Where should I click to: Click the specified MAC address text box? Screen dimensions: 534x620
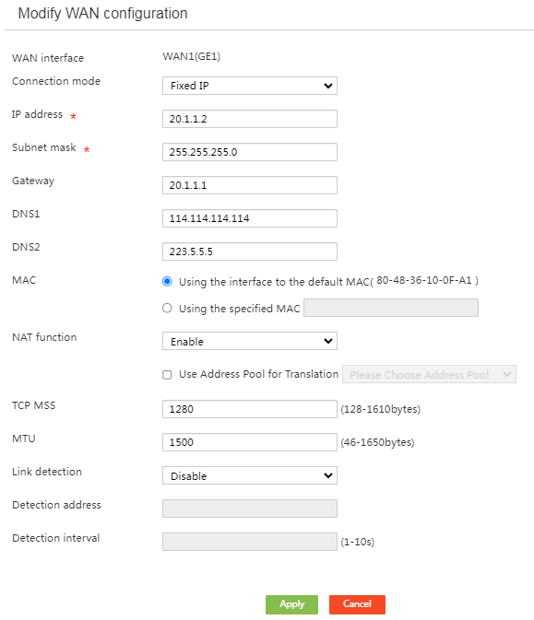pos(391,308)
